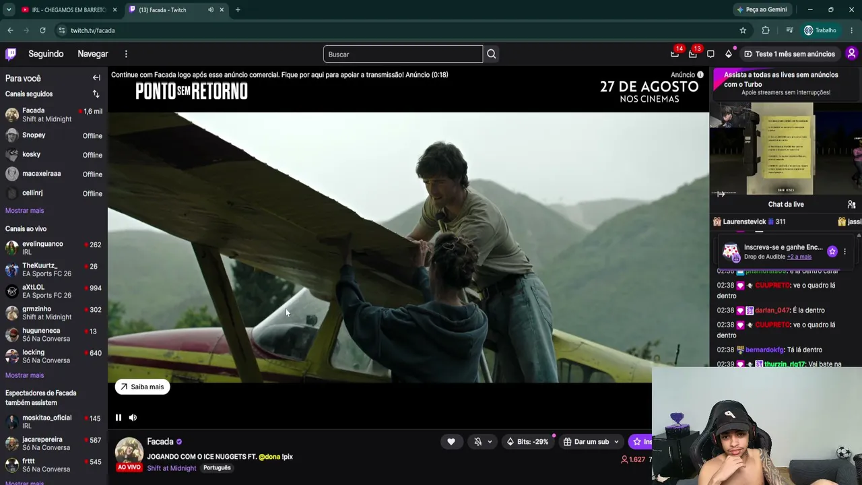
Task: Open the stream preview thumbnail above chat
Action: [x=786, y=148]
